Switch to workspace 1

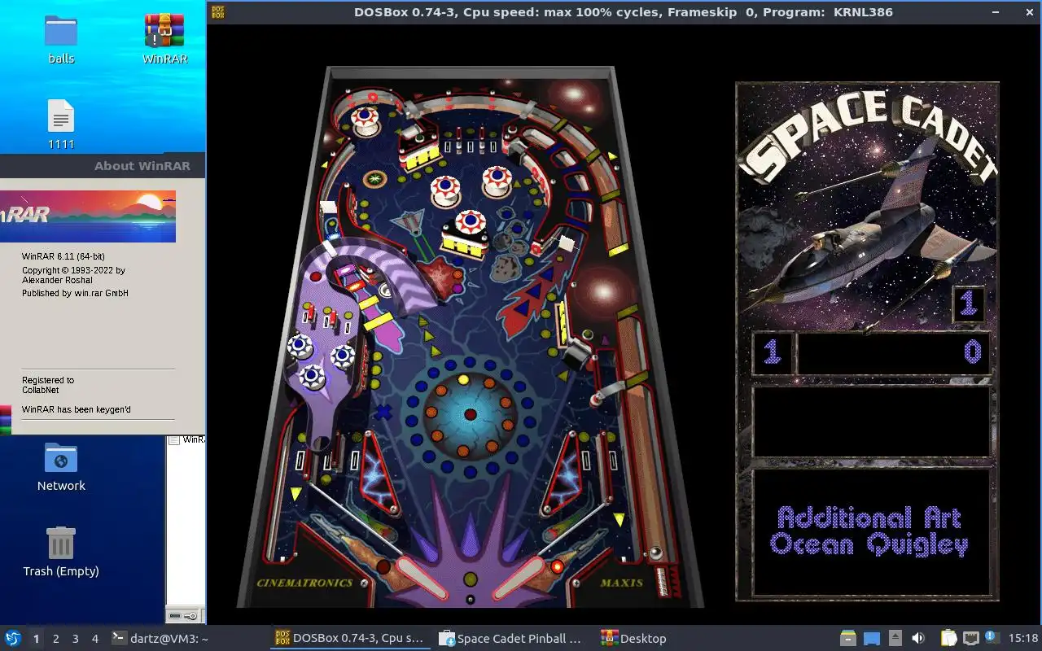coord(36,639)
